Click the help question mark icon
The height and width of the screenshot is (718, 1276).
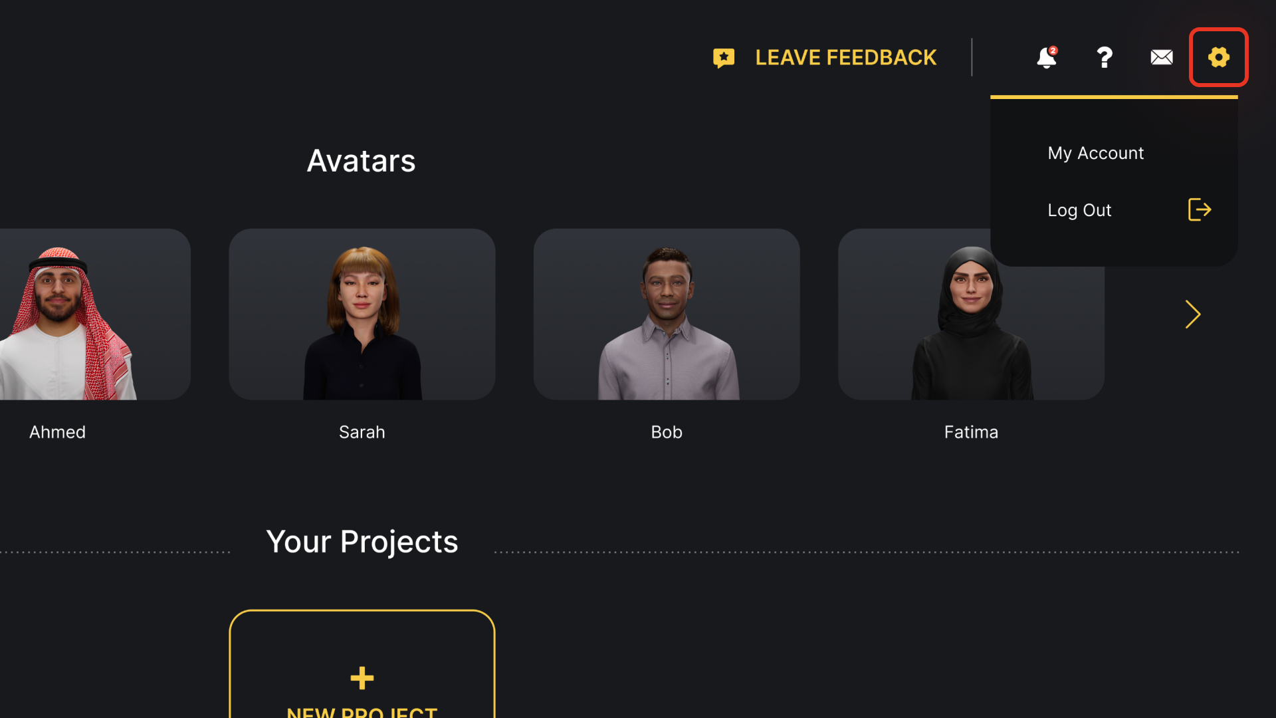[1104, 58]
